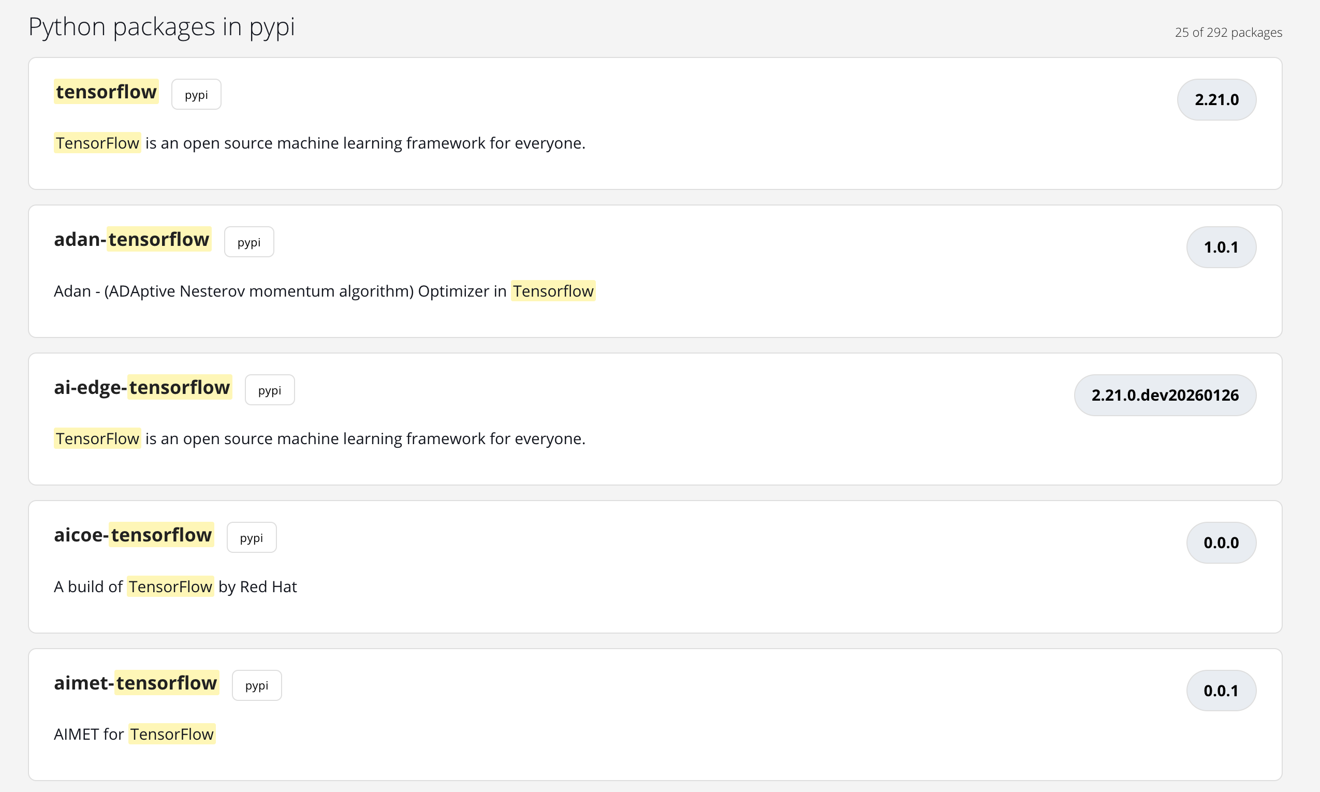Open the ai-edge-tensorflow package title
1320x792 pixels.
[142, 387]
